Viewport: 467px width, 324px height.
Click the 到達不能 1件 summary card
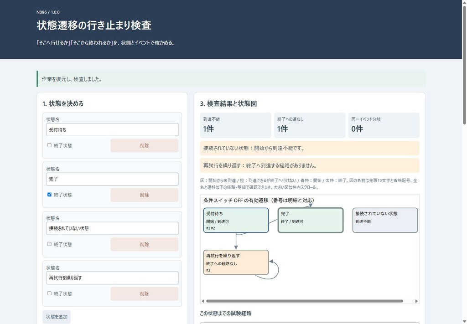[x=236, y=125]
